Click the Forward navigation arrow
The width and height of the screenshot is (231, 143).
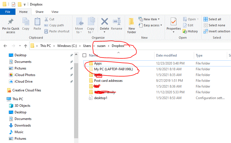pyautogui.click(x=13, y=46)
